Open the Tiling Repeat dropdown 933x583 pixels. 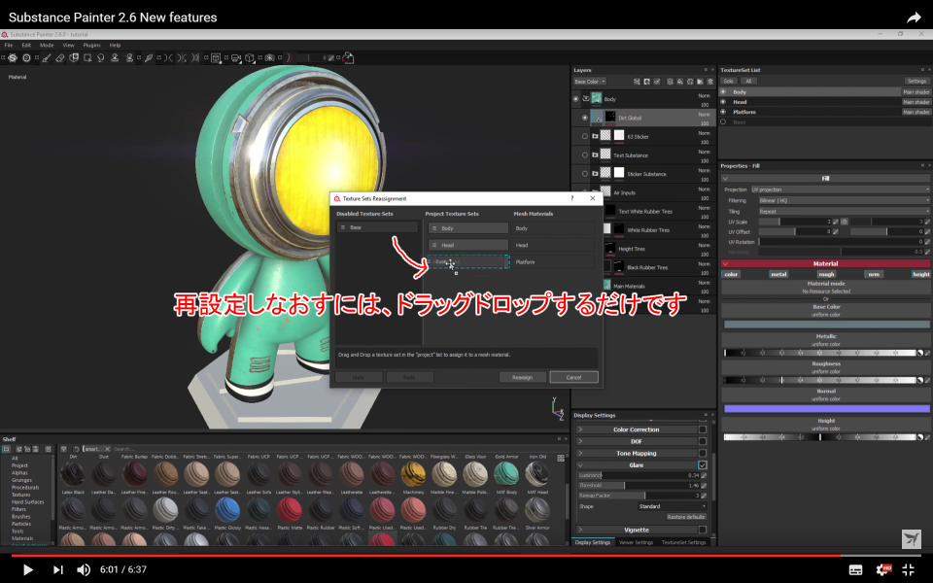click(x=844, y=211)
